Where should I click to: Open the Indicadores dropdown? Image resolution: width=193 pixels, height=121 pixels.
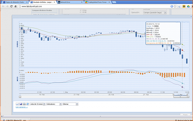point(54,104)
